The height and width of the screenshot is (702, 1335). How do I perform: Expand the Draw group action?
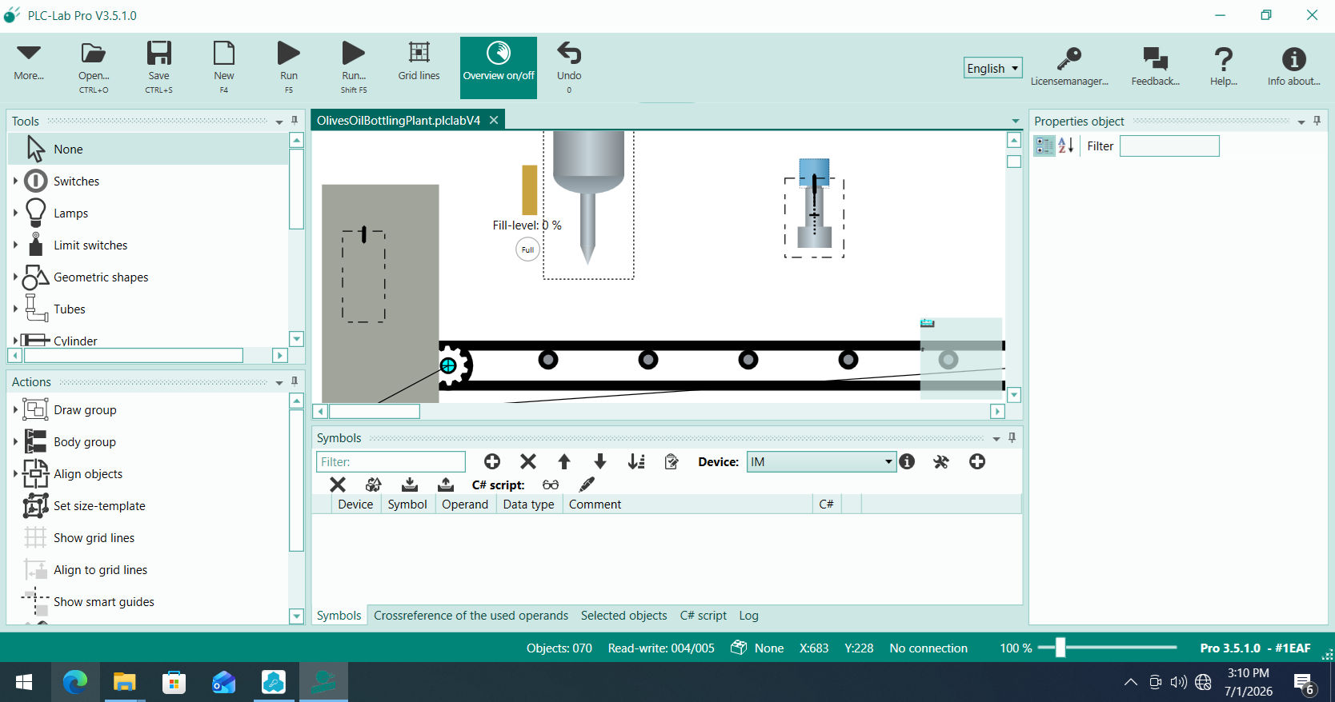pos(15,409)
